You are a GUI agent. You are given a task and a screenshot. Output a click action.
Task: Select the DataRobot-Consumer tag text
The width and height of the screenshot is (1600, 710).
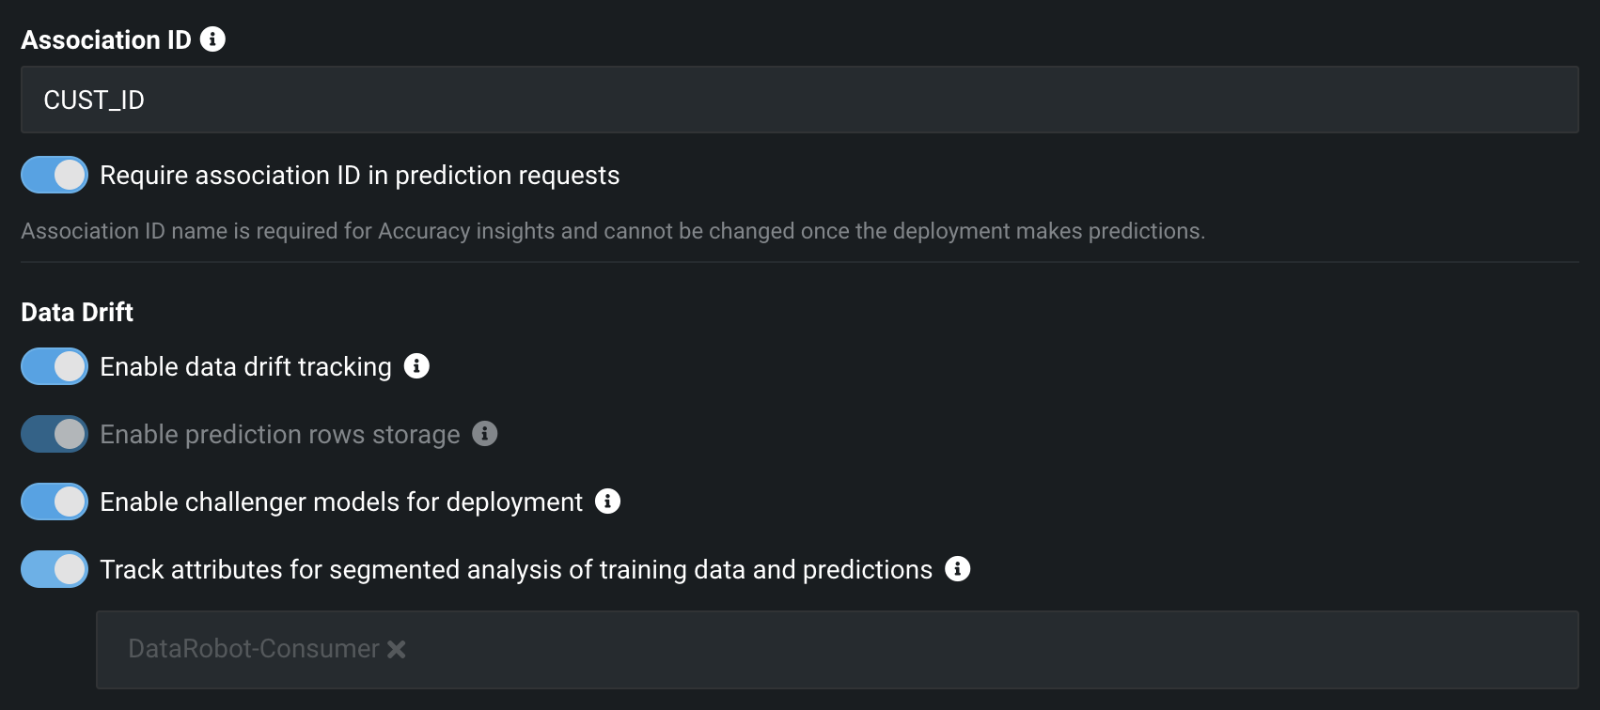pos(254,649)
